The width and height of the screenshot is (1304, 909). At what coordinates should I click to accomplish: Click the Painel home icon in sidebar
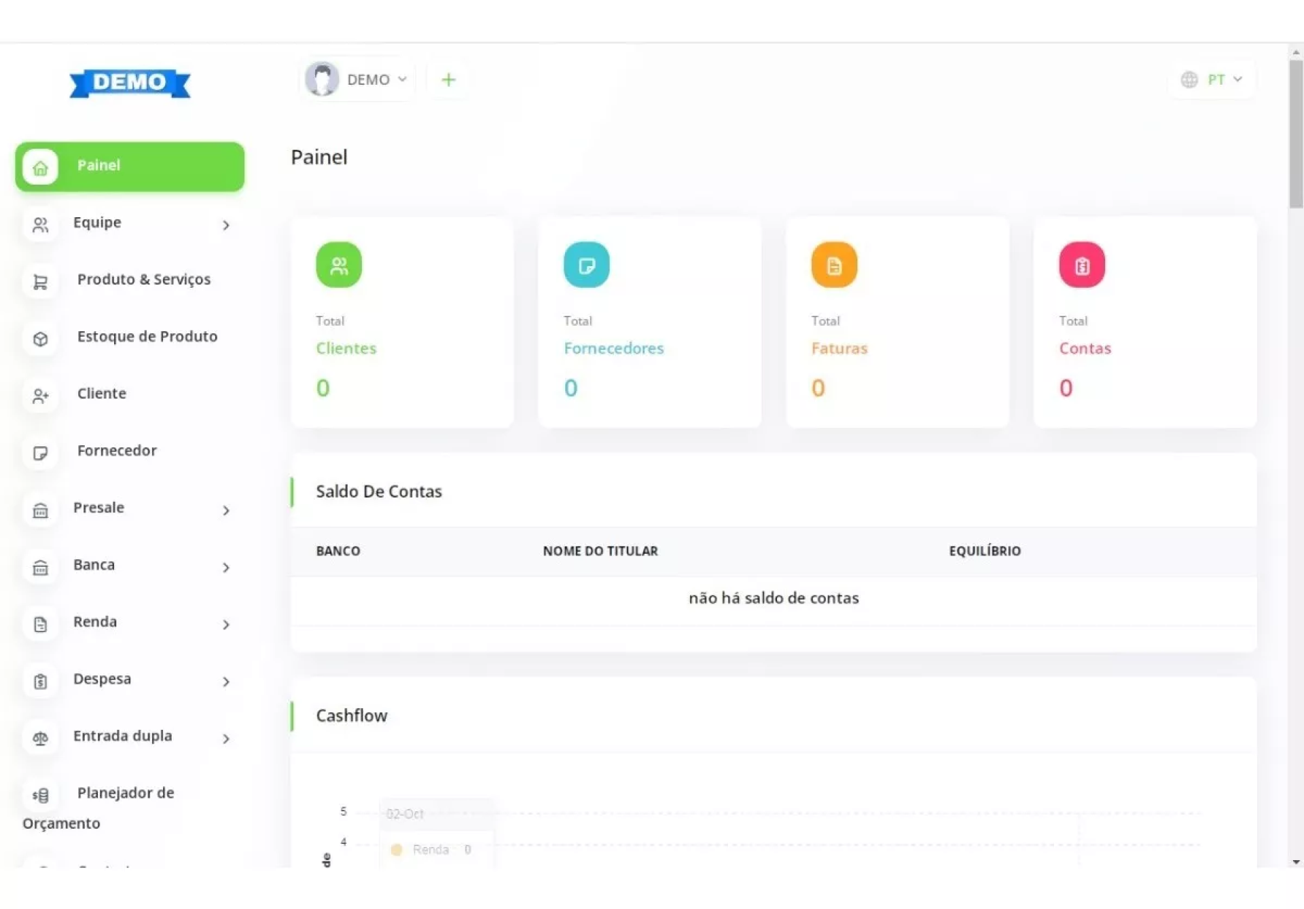pyautogui.click(x=40, y=167)
